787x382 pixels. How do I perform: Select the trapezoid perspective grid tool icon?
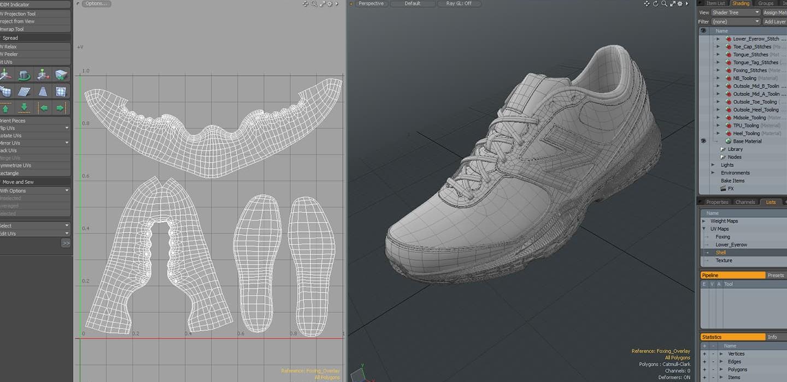43,91
